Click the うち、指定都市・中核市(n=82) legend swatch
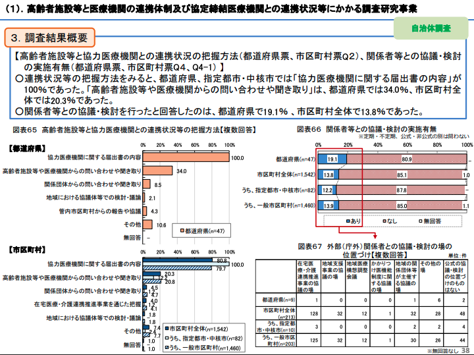Screen dimensions: 474x355 pos(165,337)
